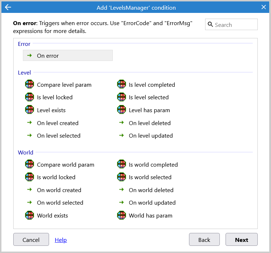This screenshot has height=253, width=271.
Task: Click the 'World has param' icon
Action: [121, 215]
